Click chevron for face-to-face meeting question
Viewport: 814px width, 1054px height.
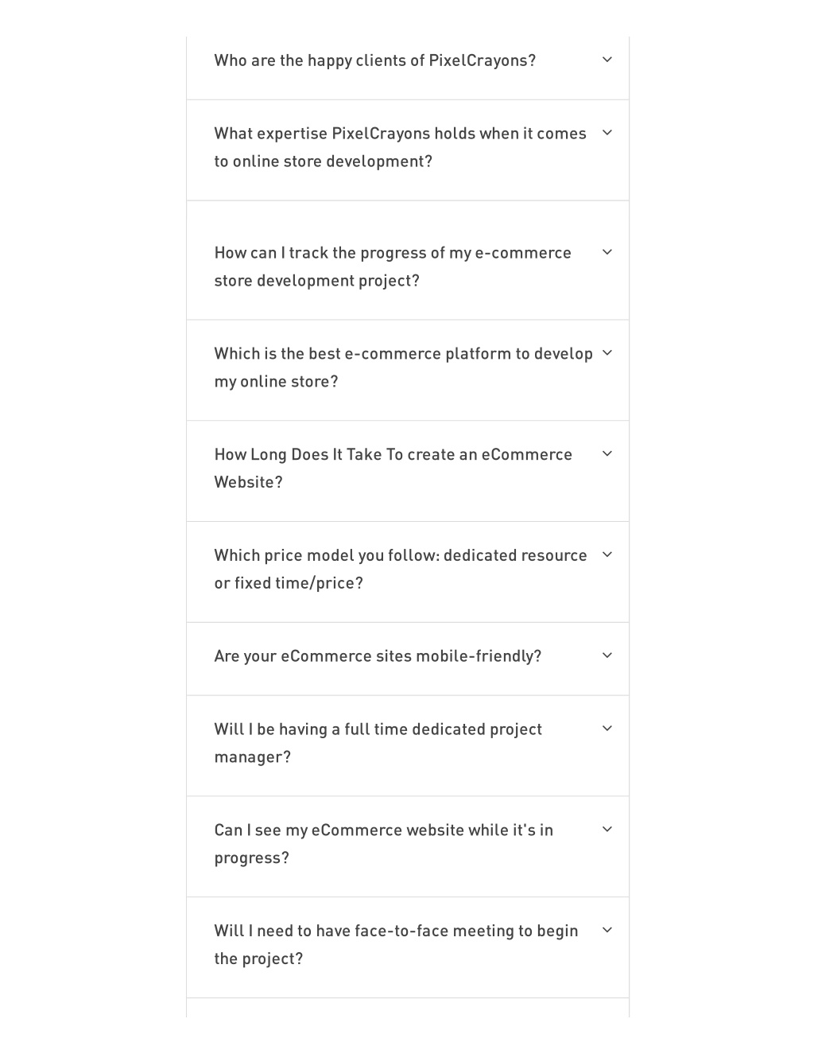tap(607, 930)
